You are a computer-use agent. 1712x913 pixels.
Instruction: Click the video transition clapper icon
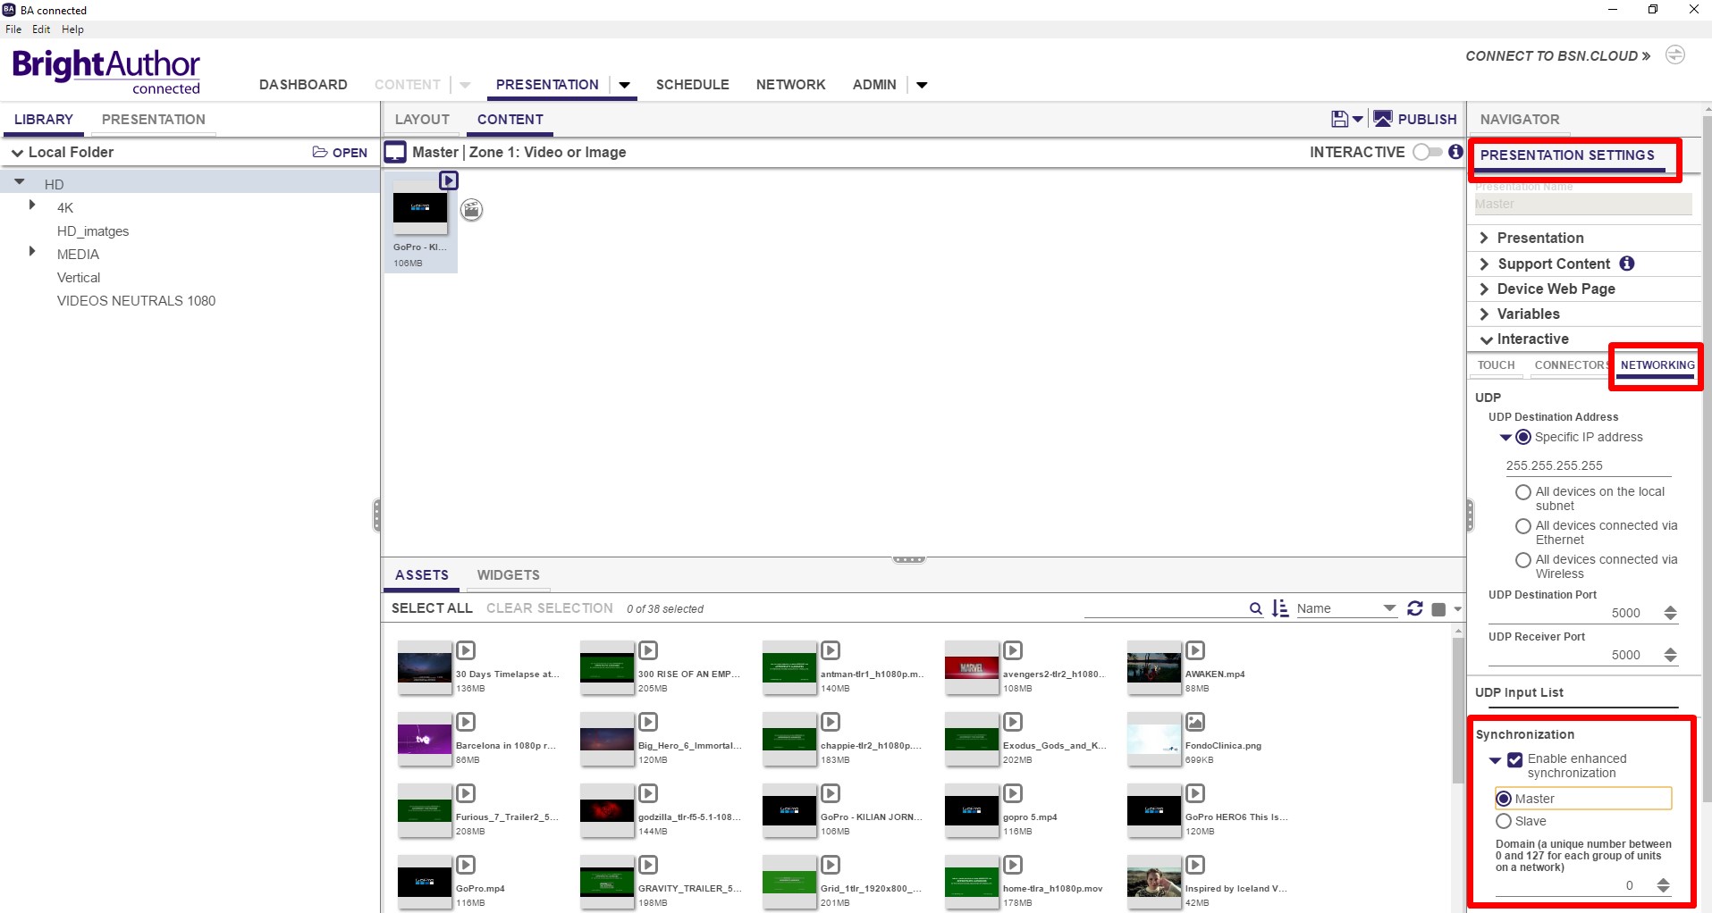[x=471, y=210]
